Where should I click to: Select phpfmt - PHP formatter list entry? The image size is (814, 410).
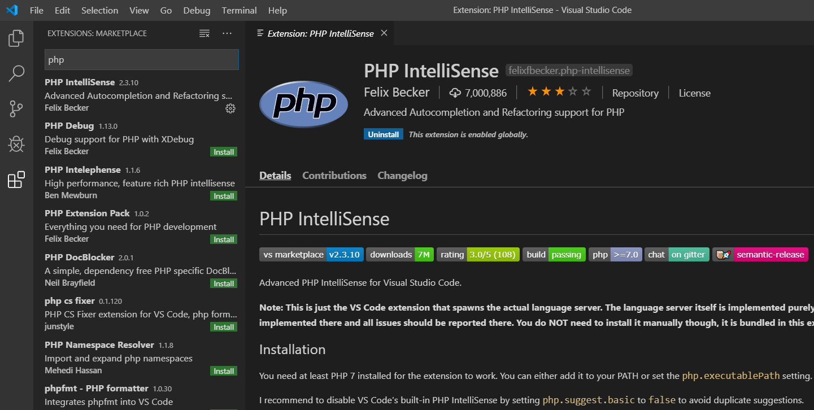[x=140, y=395]
